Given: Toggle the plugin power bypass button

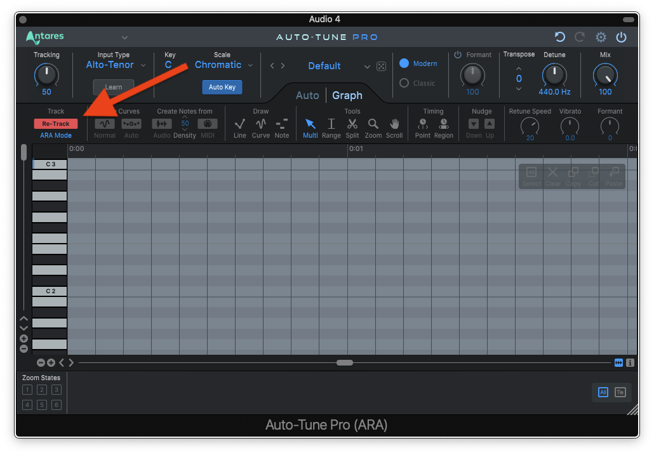Looking at the screenshot, I should [x=621, y=37].
